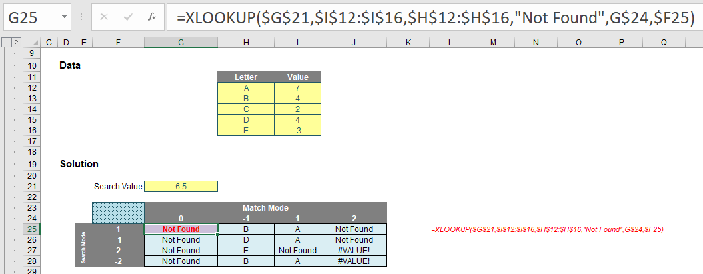The width and height of the screenshot is (703, 274).
Task: Click outline level 1 button
Action: (x=6, y=43)
